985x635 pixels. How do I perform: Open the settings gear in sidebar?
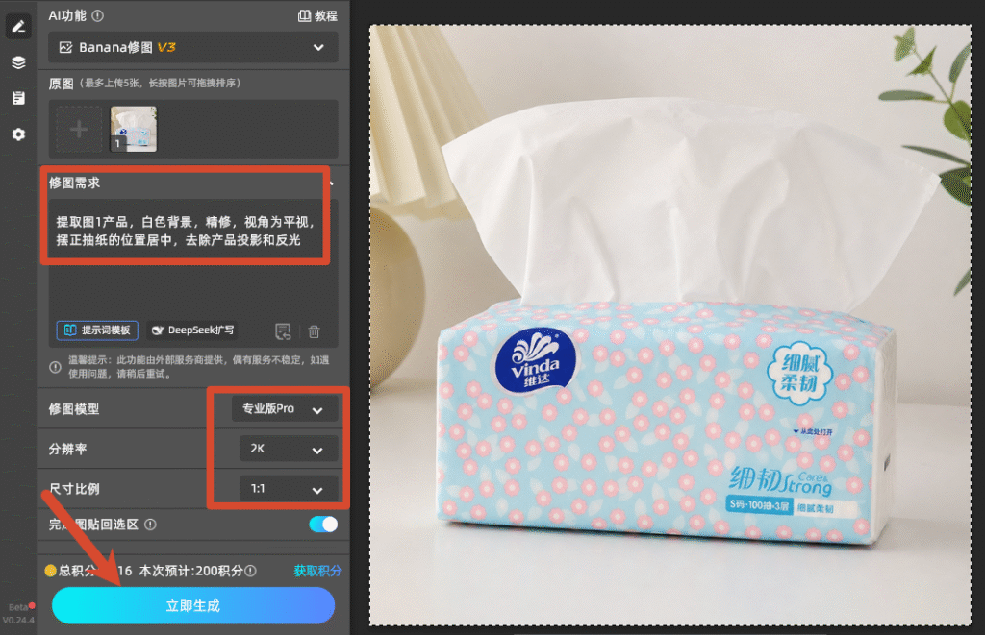18,134
